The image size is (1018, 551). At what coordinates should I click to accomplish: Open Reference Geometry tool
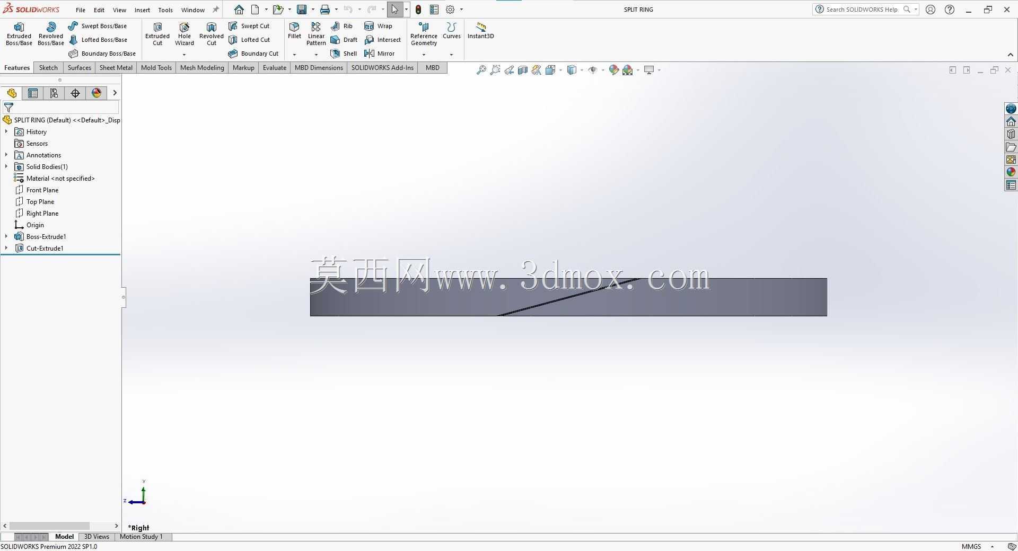pyautogui.click(x=424, y=34)
